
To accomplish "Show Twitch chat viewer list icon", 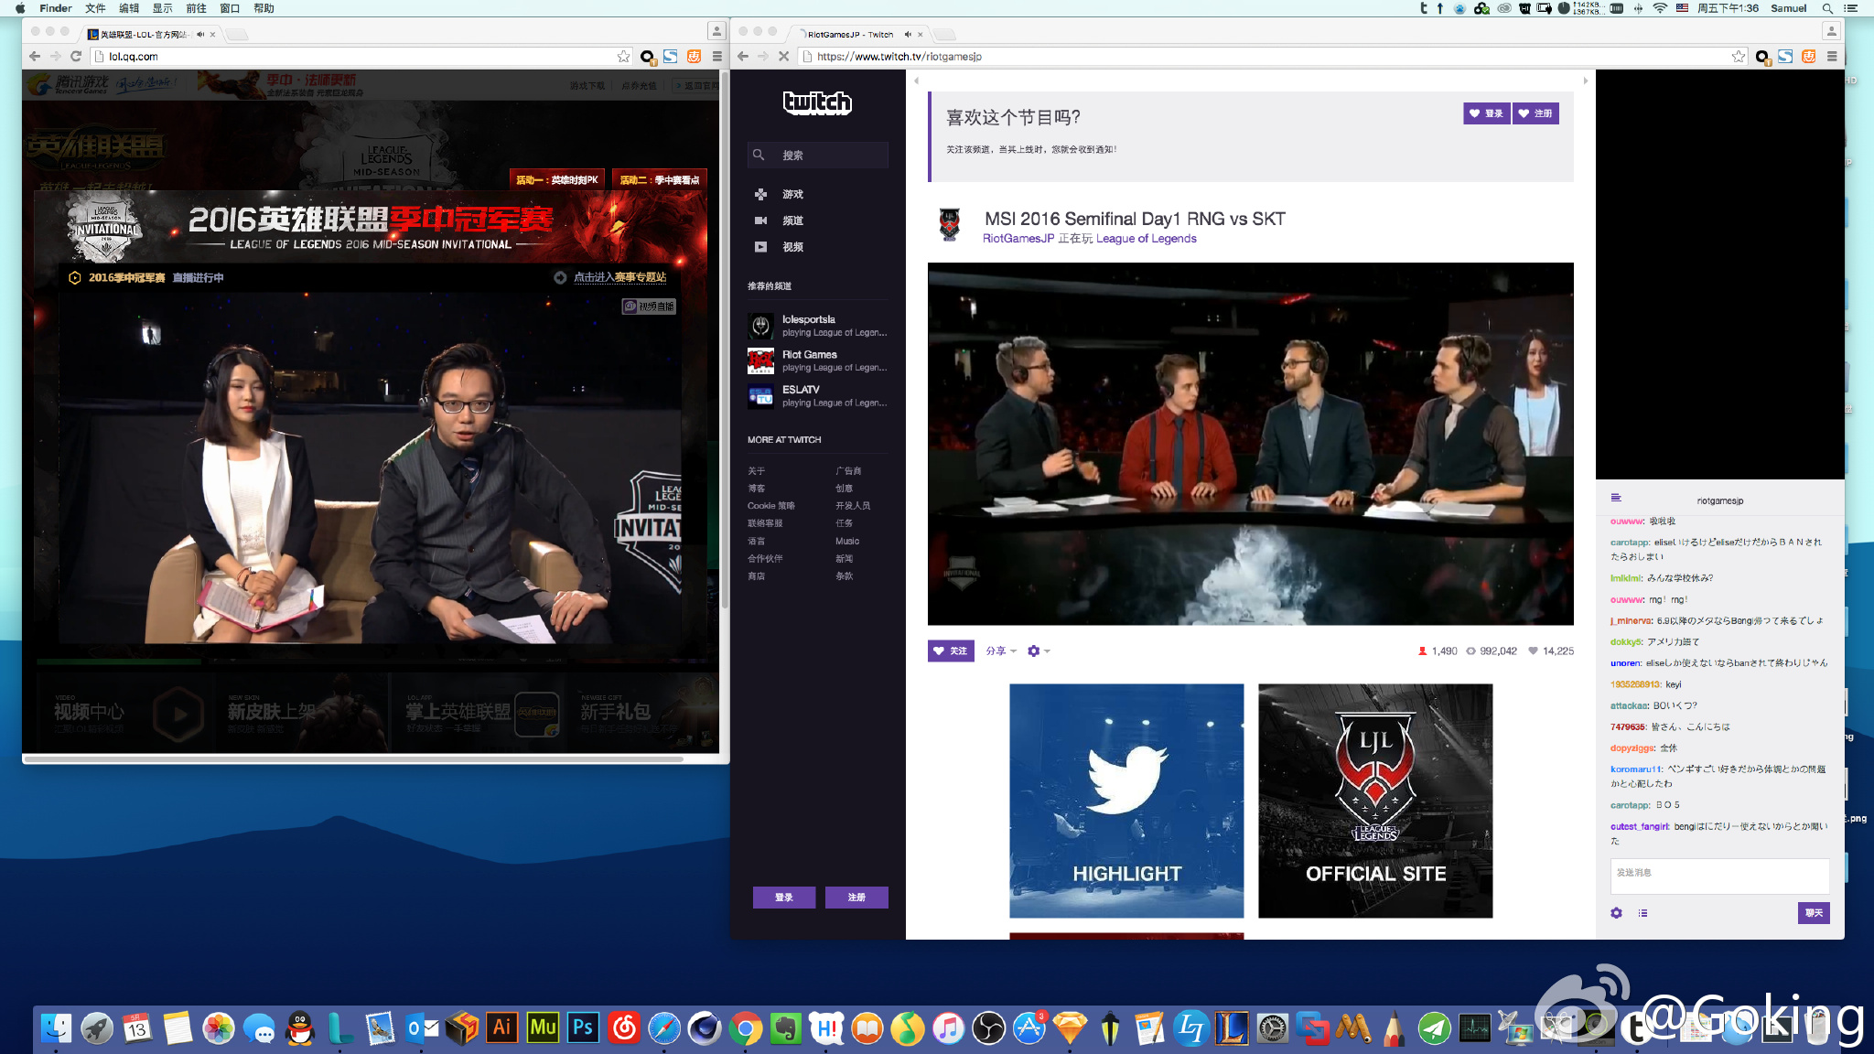I will pos(1643,913).
